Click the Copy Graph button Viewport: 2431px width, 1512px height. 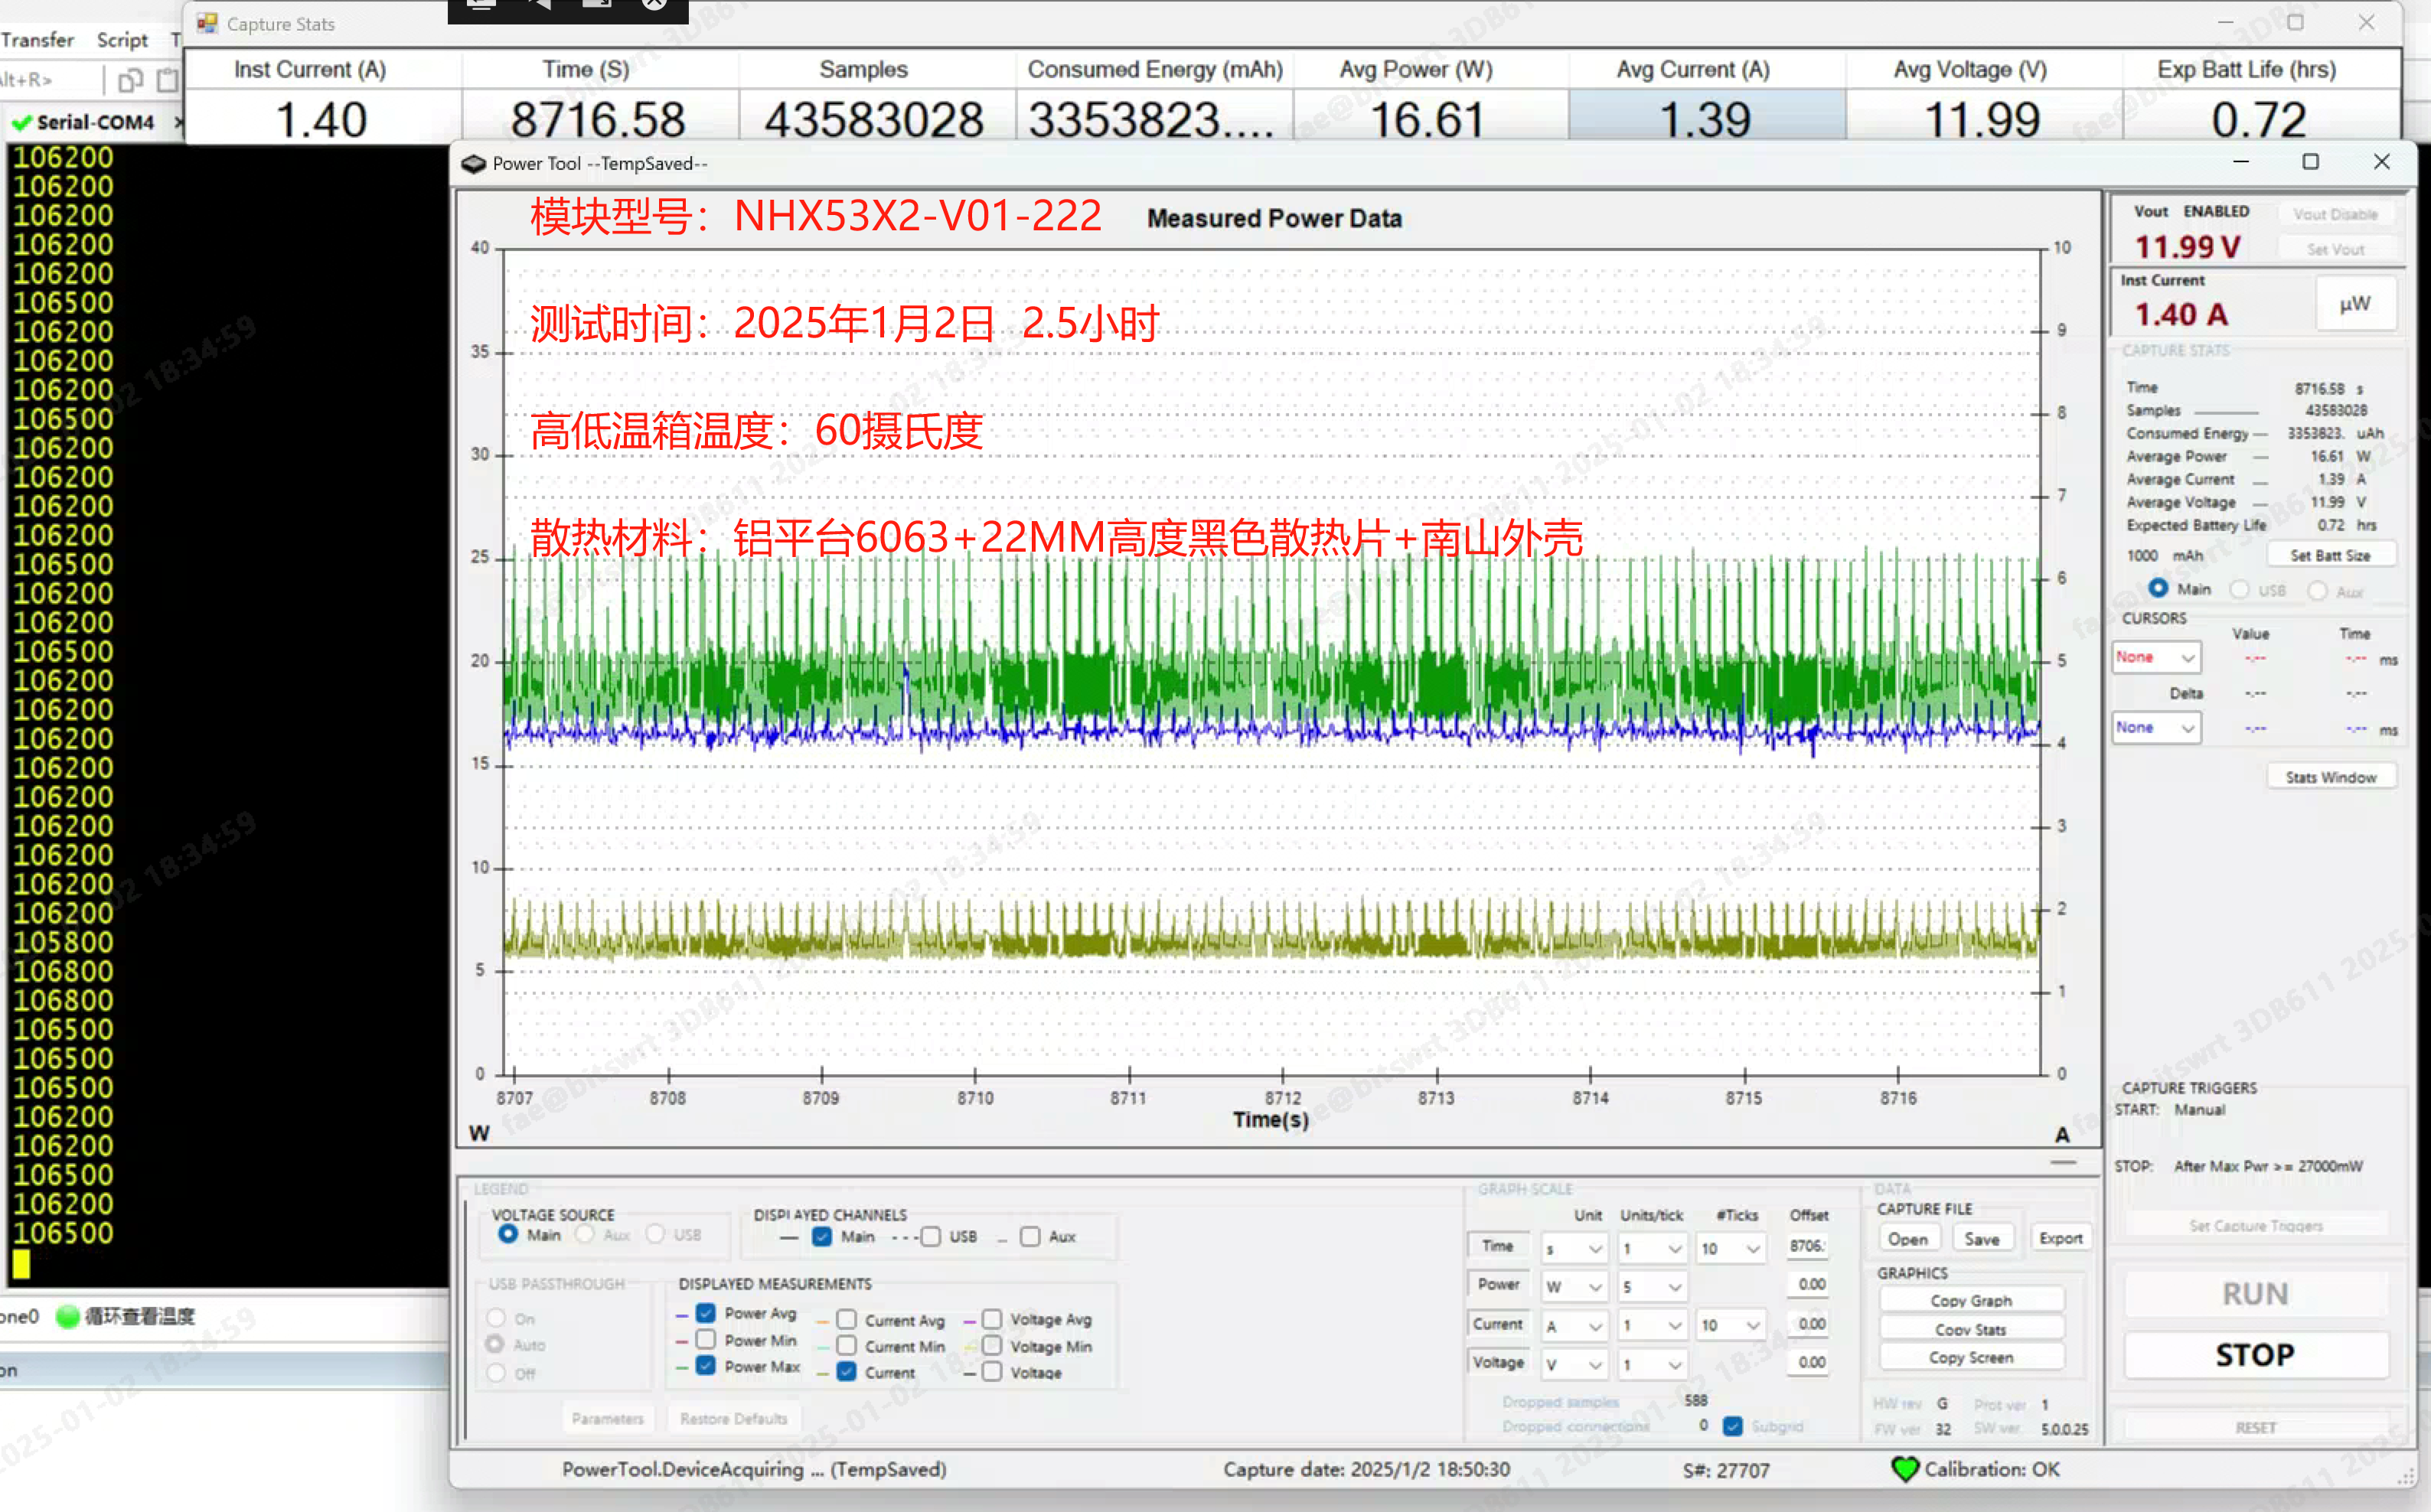[x=1970, y=1300]
